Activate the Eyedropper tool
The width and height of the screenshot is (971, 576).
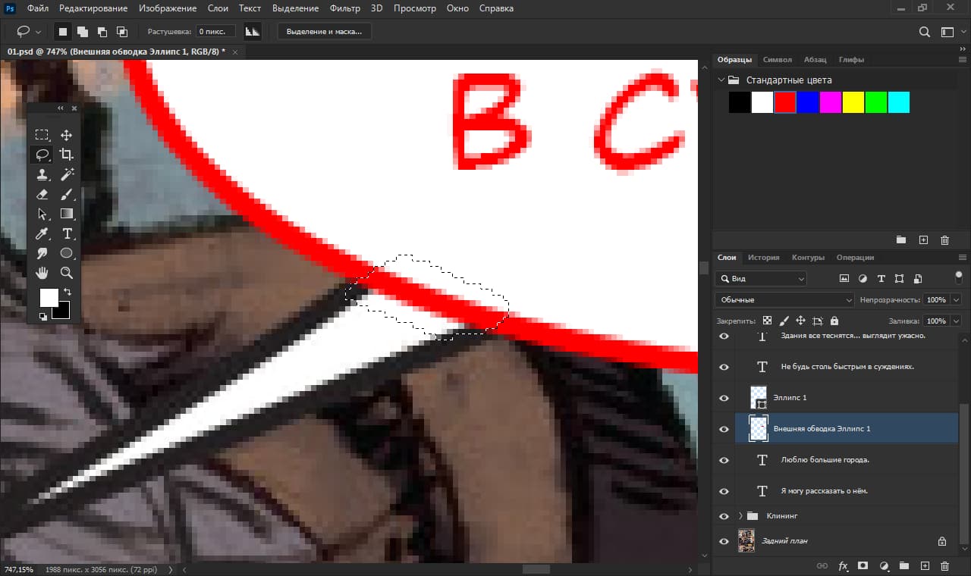[42, 233]
